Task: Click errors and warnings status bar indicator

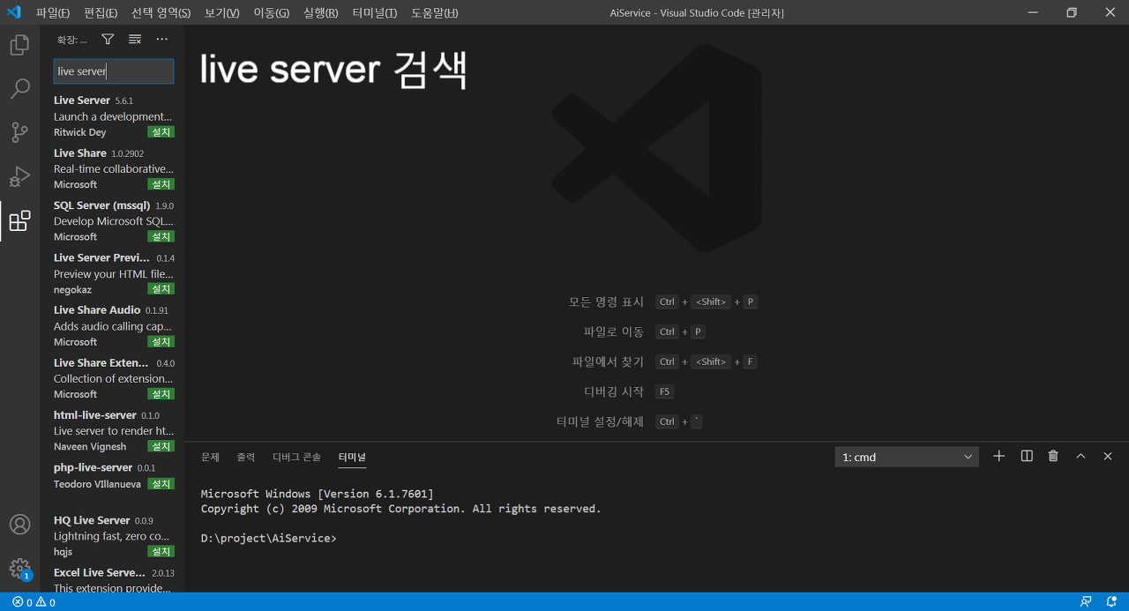Action: (34, 602)
